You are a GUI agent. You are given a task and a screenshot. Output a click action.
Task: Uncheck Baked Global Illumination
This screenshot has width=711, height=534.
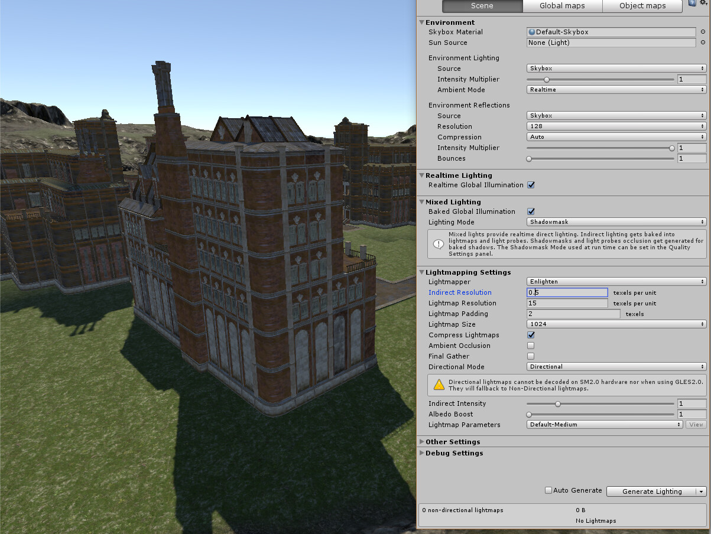point(530,211)
